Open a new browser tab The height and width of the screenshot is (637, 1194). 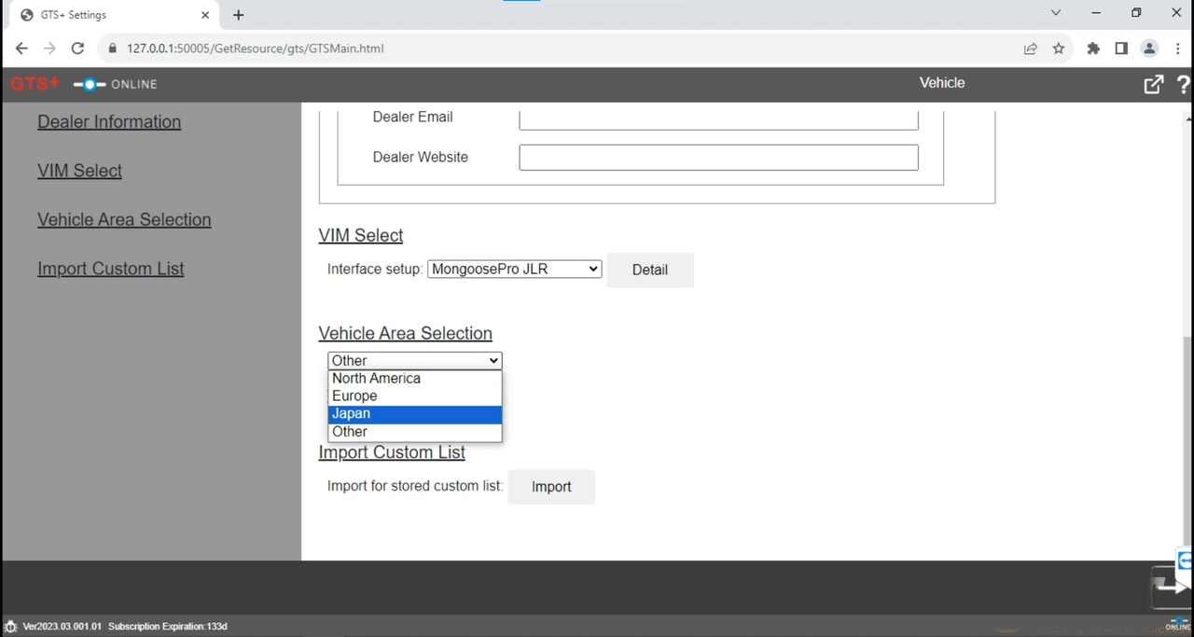(239, 15)
